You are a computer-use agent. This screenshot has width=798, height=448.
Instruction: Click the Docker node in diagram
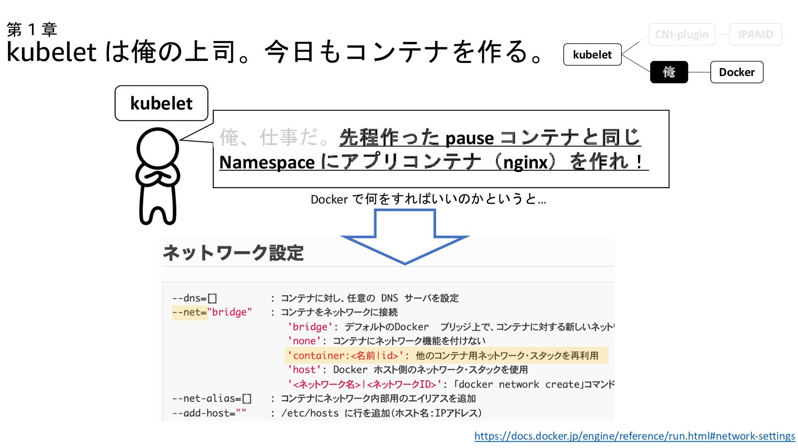736,72
